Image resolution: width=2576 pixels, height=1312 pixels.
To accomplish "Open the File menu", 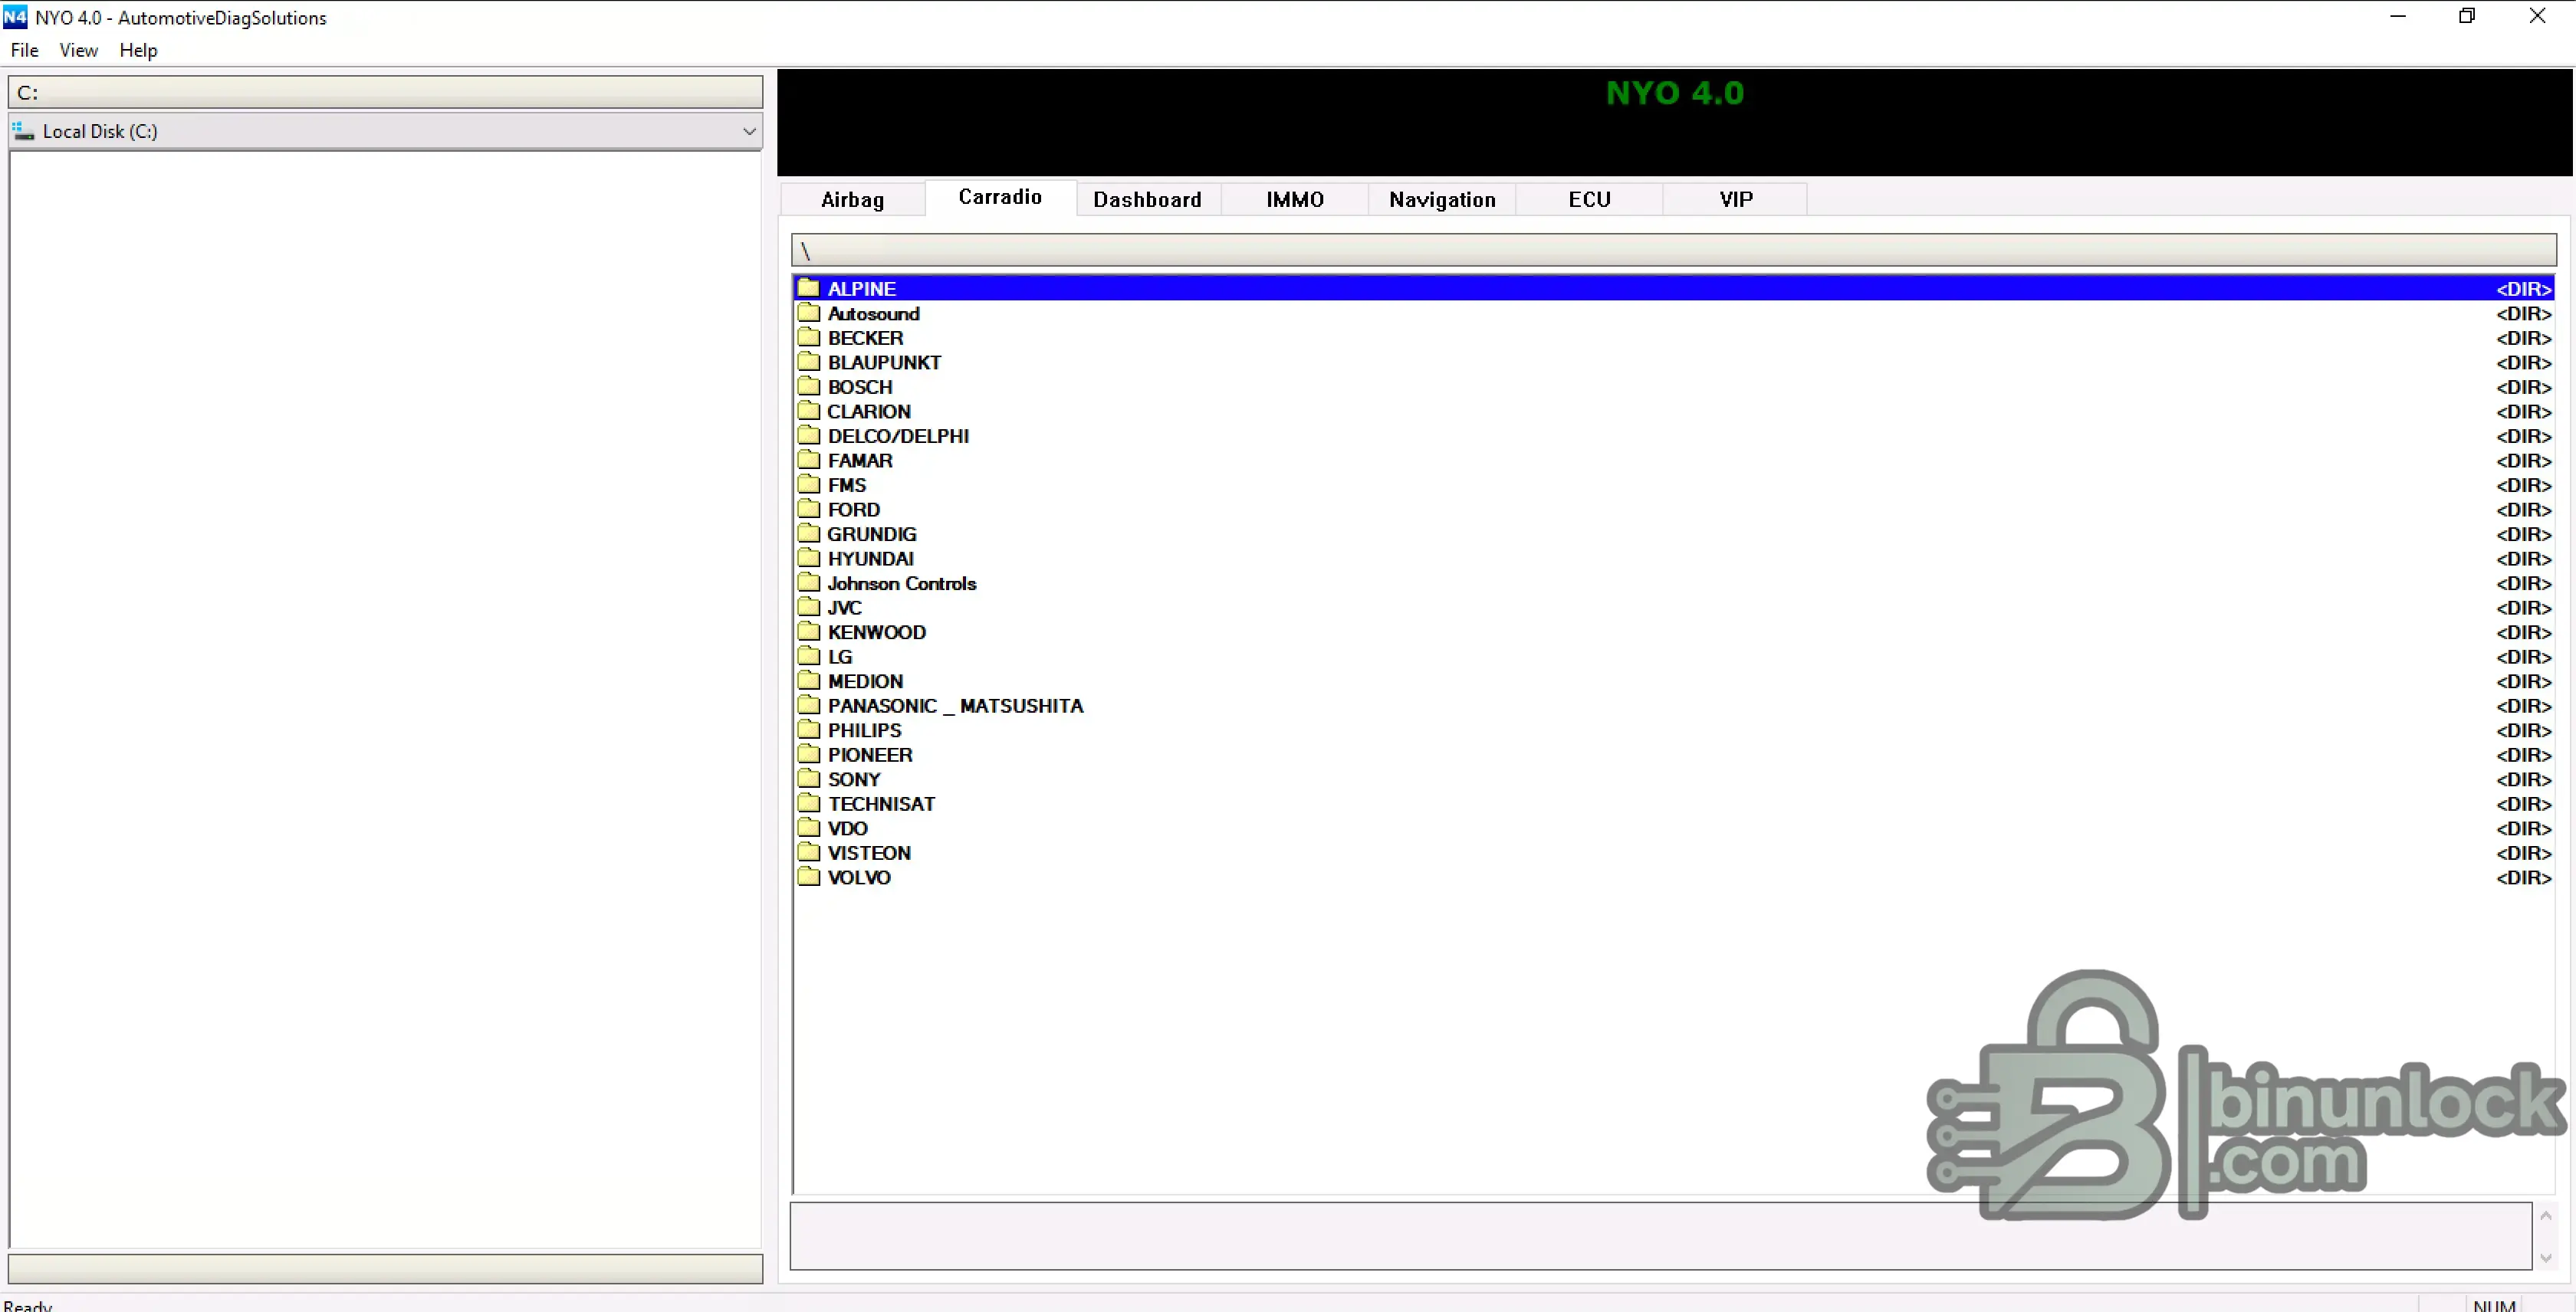I will click(x=24, y=50).
